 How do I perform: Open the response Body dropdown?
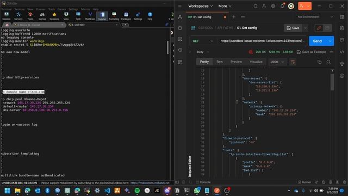pos(203,52)
